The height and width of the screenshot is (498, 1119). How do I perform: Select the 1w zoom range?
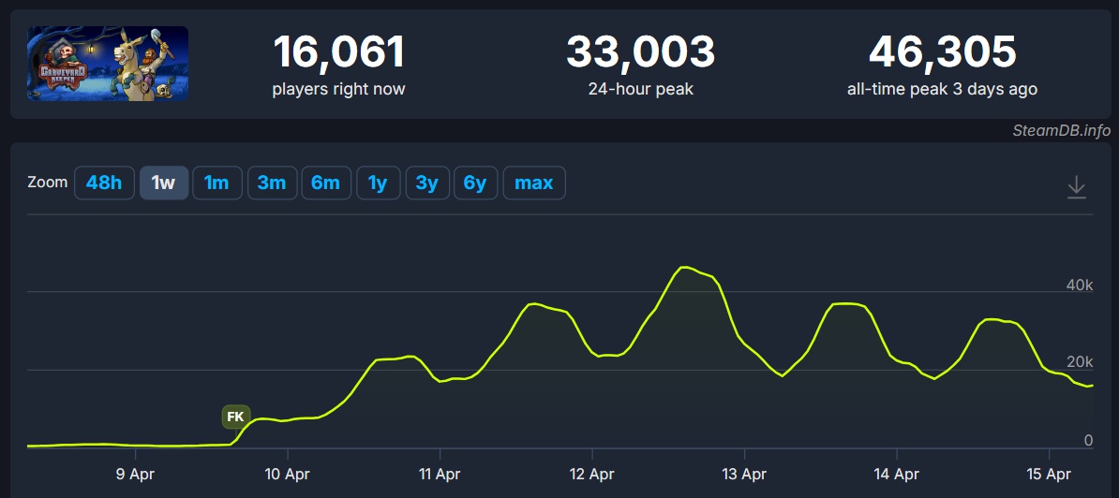click(164, 183)
